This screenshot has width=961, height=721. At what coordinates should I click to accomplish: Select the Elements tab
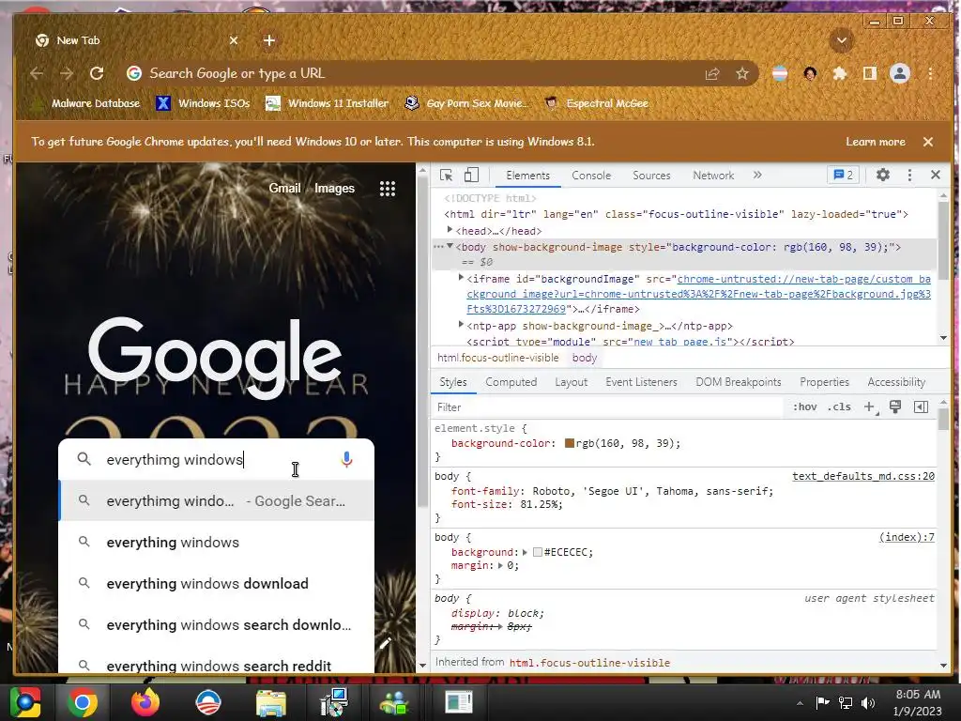527,176
